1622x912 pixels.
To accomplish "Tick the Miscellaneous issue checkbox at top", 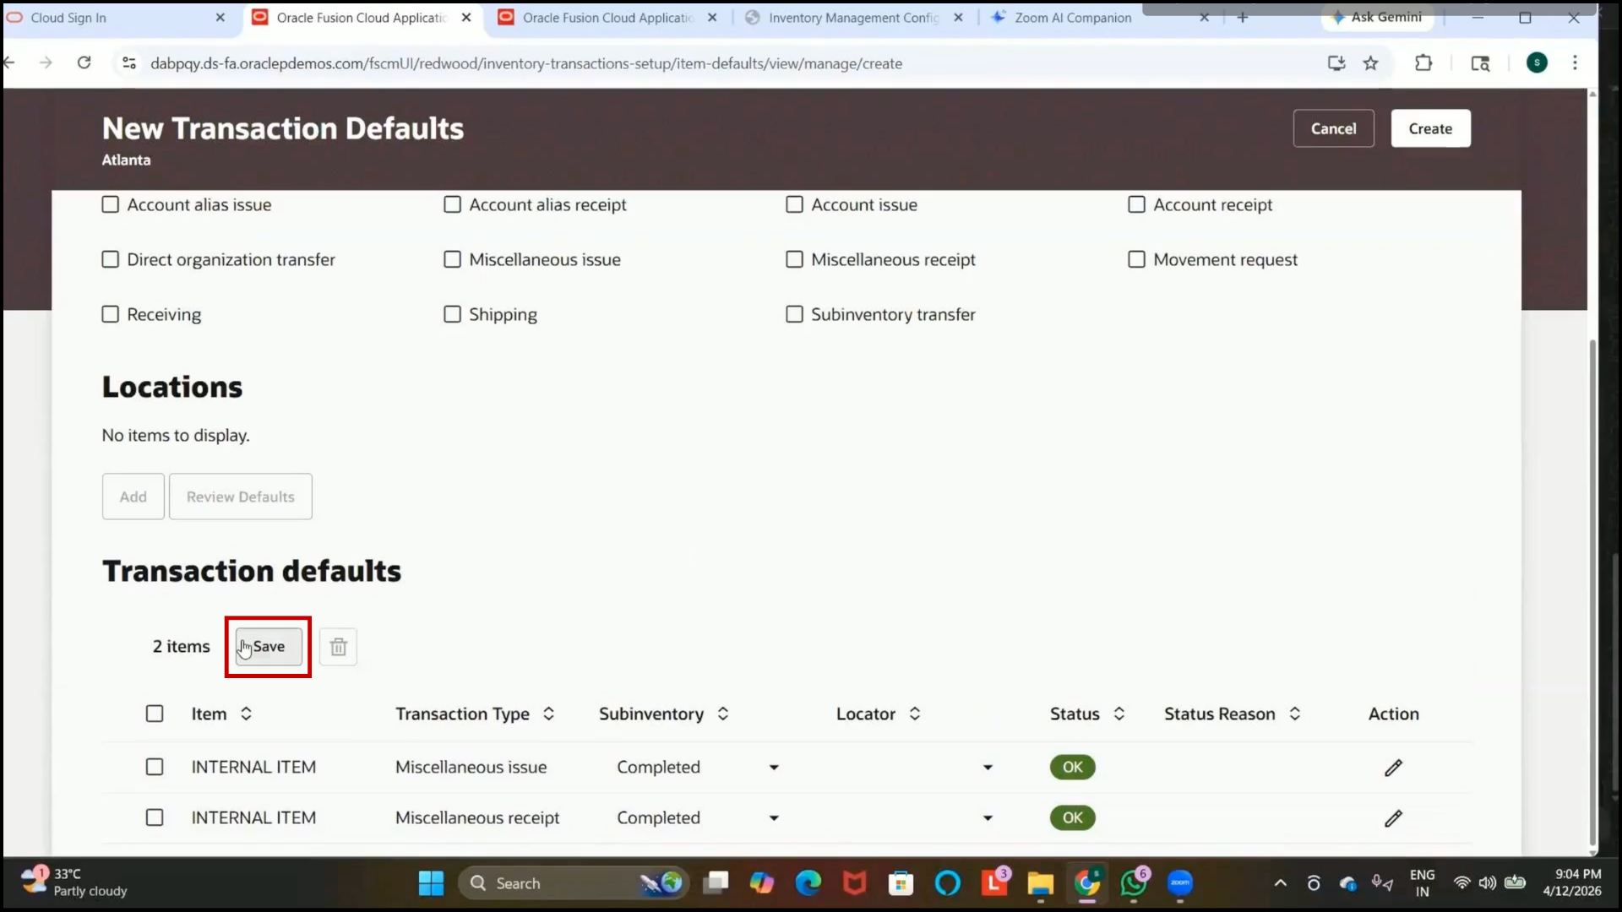I will (x=453, y=259).
